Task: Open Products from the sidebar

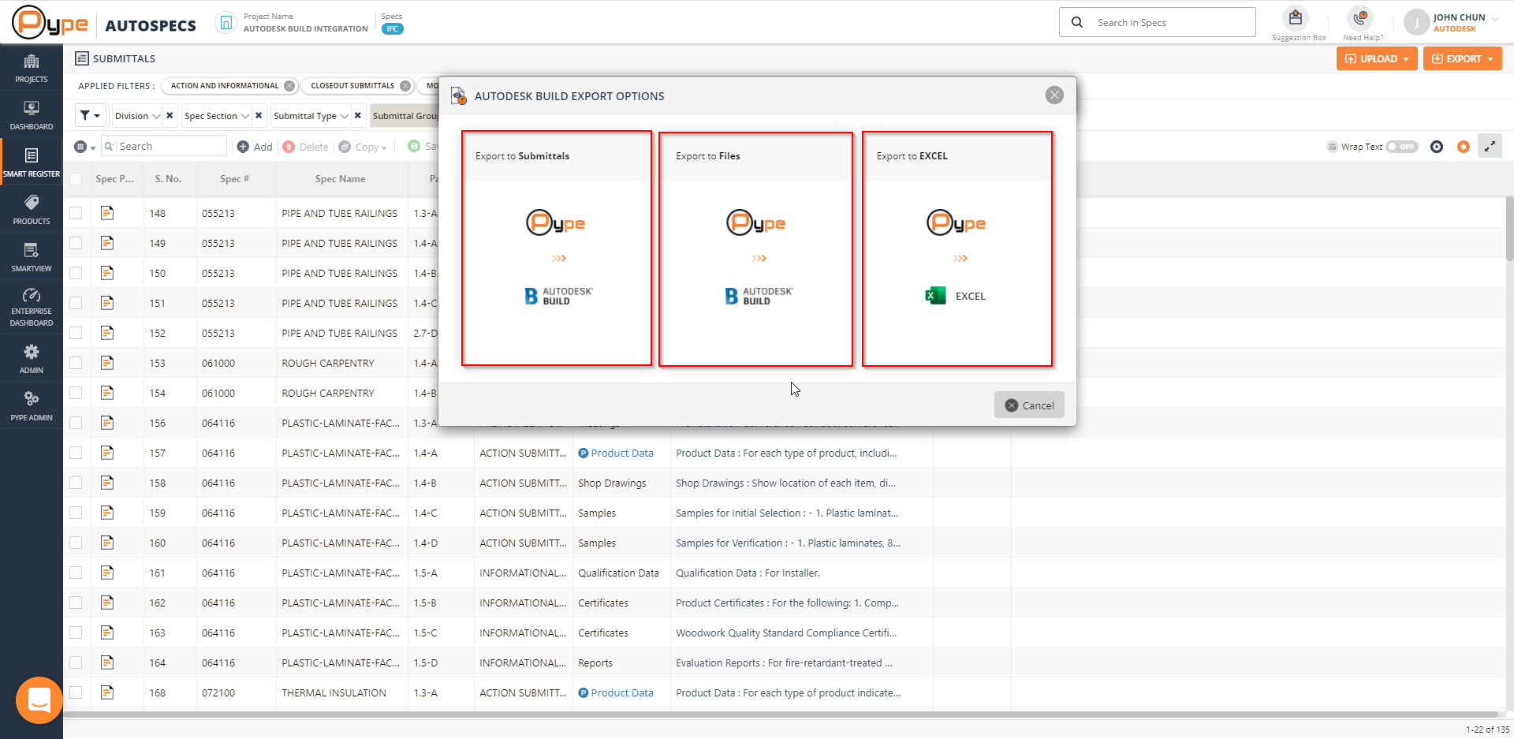Action: tap(32, 210)
